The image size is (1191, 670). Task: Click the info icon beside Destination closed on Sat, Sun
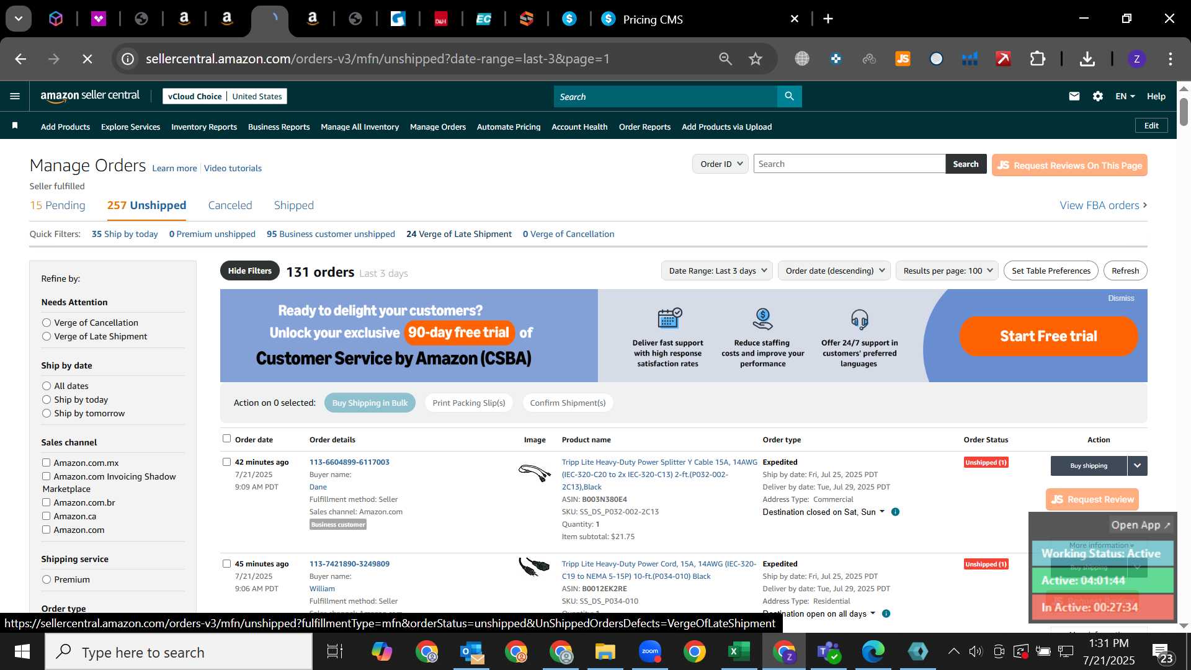tap(895, 512)
